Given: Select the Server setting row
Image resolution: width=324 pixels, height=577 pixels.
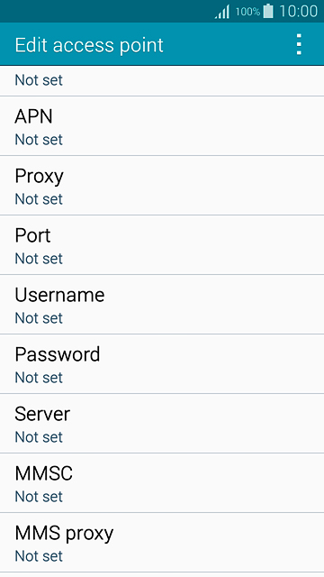Looking at the screenshot, I should click(162, 424).
